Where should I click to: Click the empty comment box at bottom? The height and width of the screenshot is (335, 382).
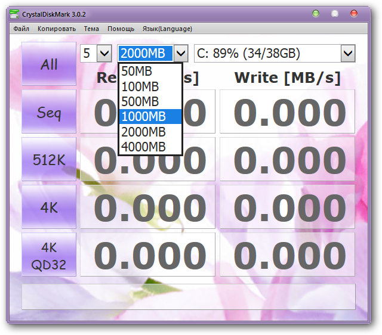[189, 297]
